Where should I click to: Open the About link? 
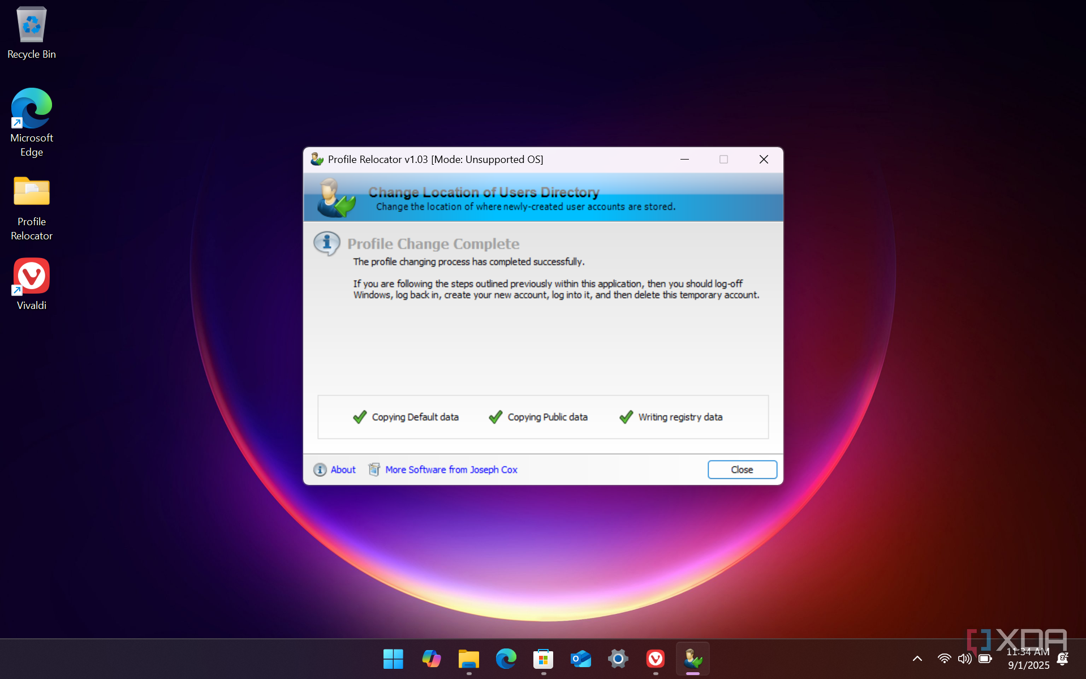coord(343,470)
